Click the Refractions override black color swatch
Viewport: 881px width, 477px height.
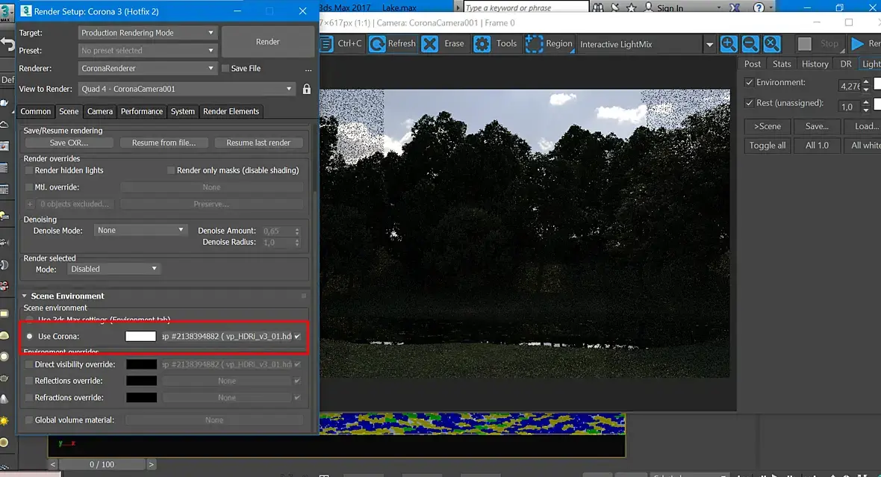(x=142, y=398)
